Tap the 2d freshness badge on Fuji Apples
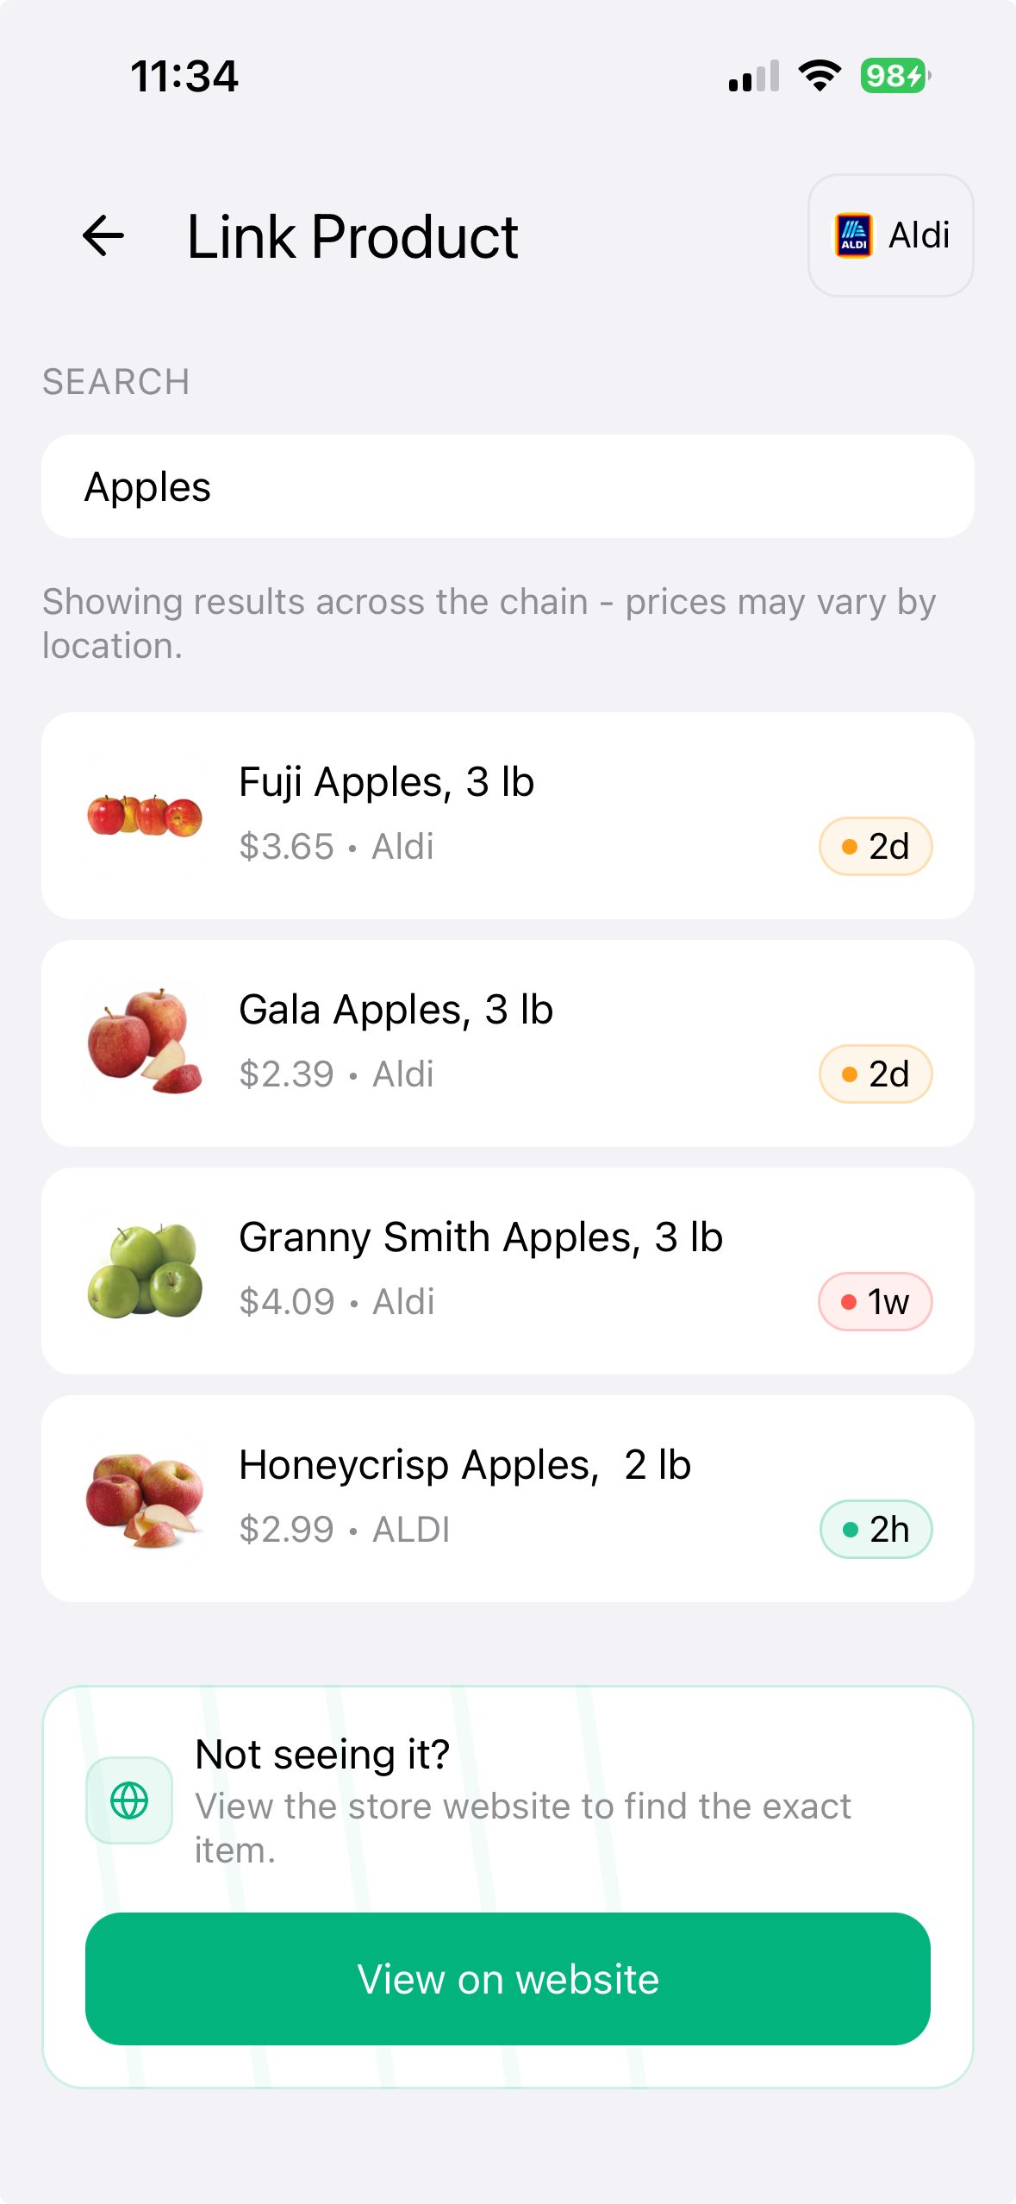Viewport: 1016px width, 2204px height. pos(876,847)
